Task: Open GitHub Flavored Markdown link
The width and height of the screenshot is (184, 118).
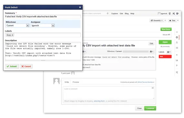Action: [x=146, y=82]
